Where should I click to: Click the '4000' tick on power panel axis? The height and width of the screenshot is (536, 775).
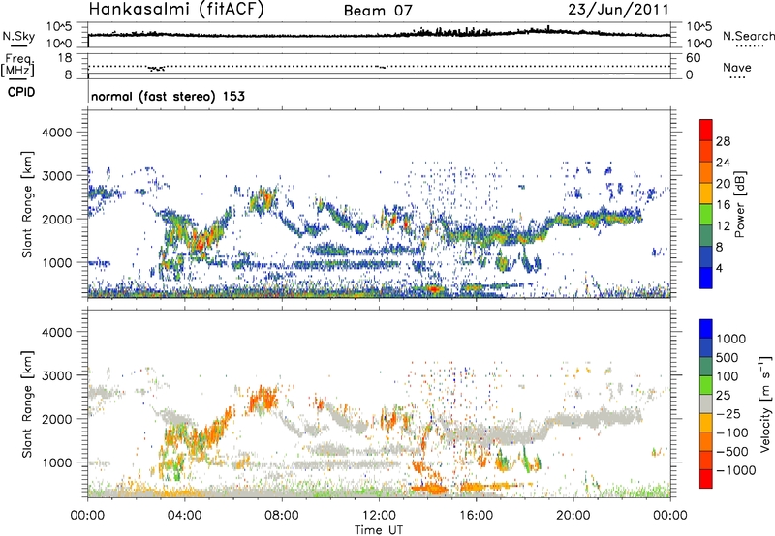56,133
